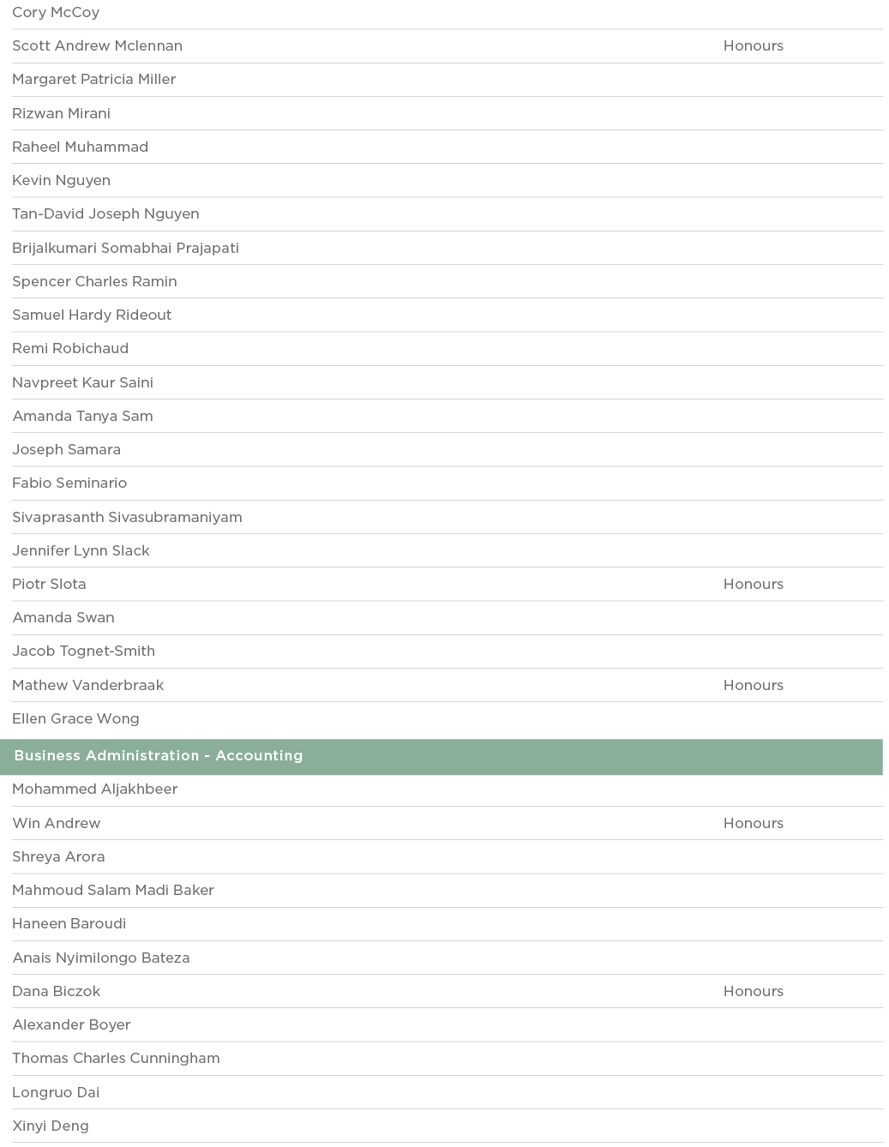Select the name Scott Andrew Mclennan

97,46
